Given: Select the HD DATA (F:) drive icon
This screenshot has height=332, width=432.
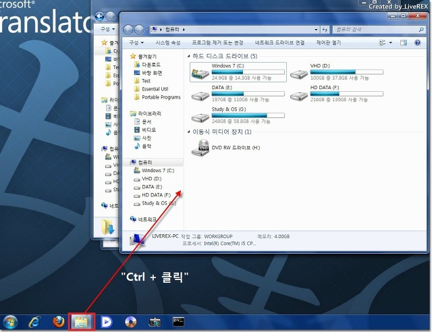Looking at the screenshot, I should pyautogui.click(x=299, y=96).
